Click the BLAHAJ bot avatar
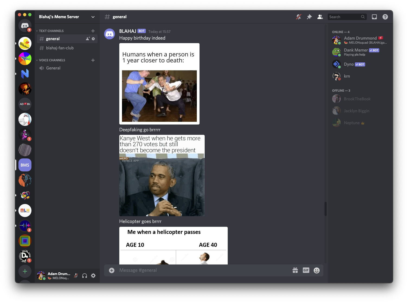The height and width of the screenshot is (303, 408). [110, 34]
